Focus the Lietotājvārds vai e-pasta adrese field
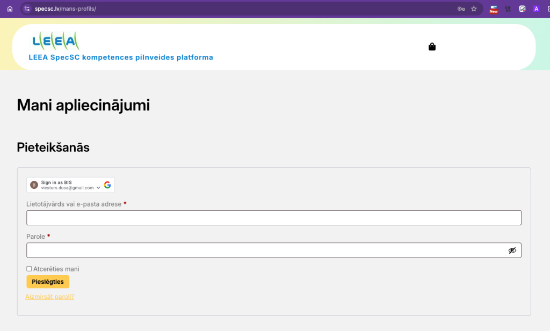 273,218
